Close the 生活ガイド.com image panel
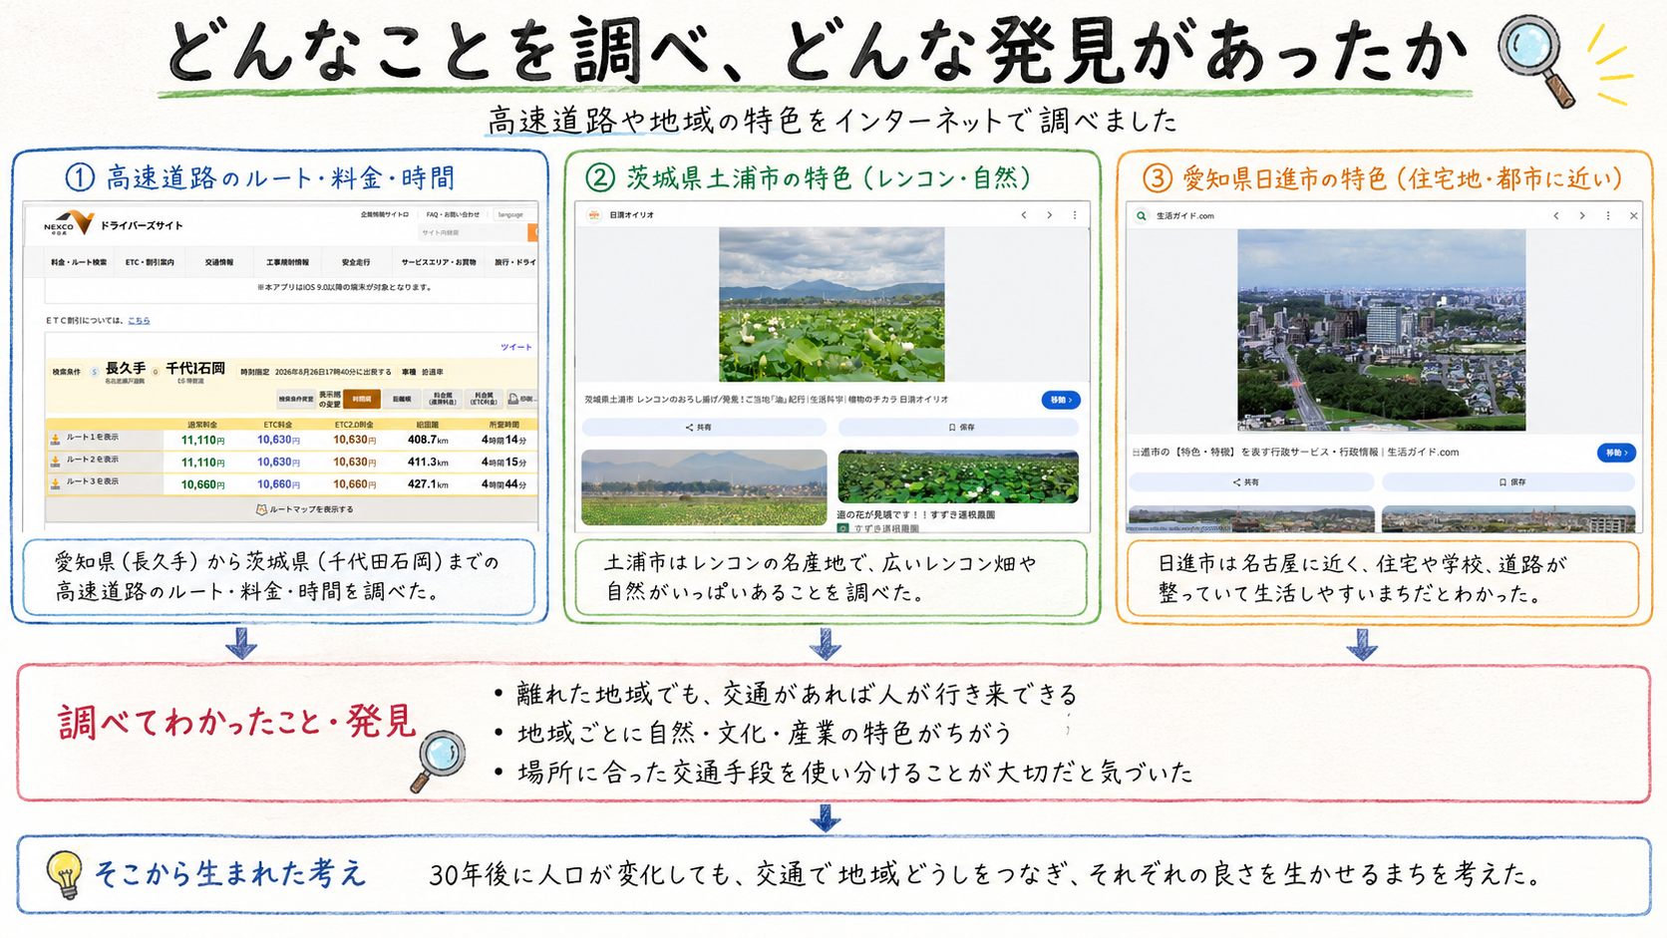 coord(1633,215)
